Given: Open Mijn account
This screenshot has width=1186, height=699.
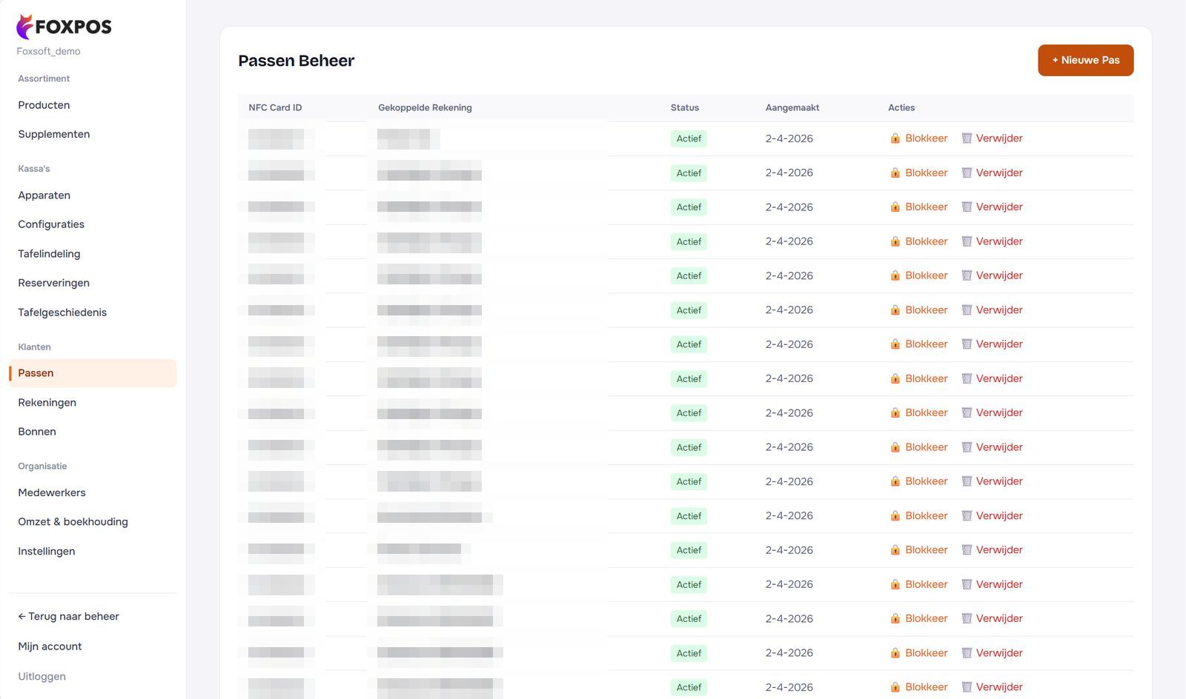Looking at the screenshot, I should pos(50,646).
